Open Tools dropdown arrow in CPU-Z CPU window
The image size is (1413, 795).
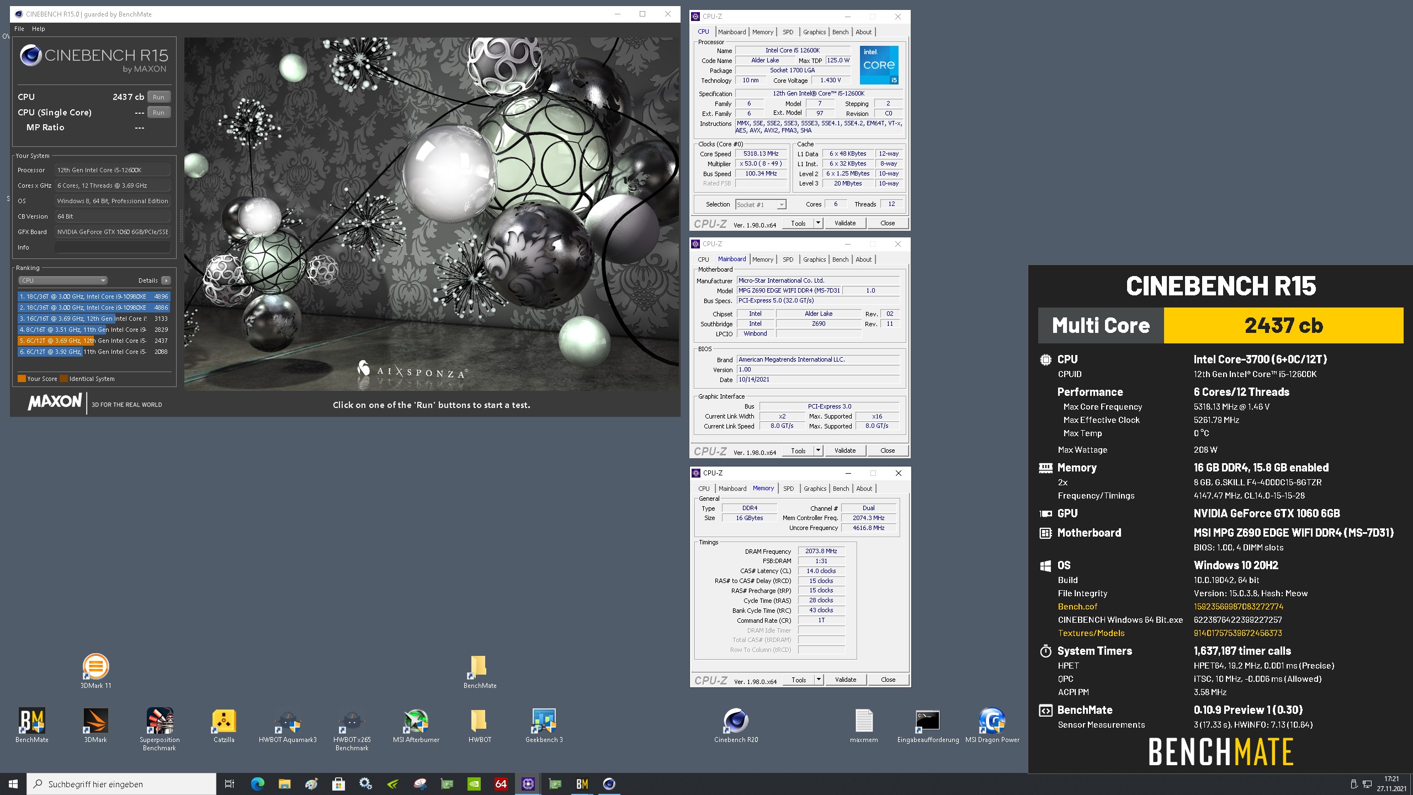818,223
